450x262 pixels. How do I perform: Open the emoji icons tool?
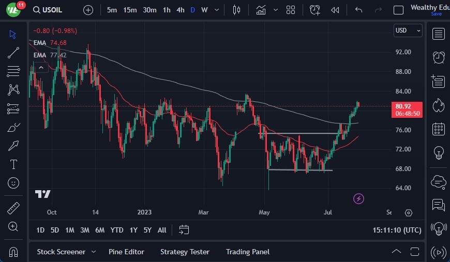13,182
